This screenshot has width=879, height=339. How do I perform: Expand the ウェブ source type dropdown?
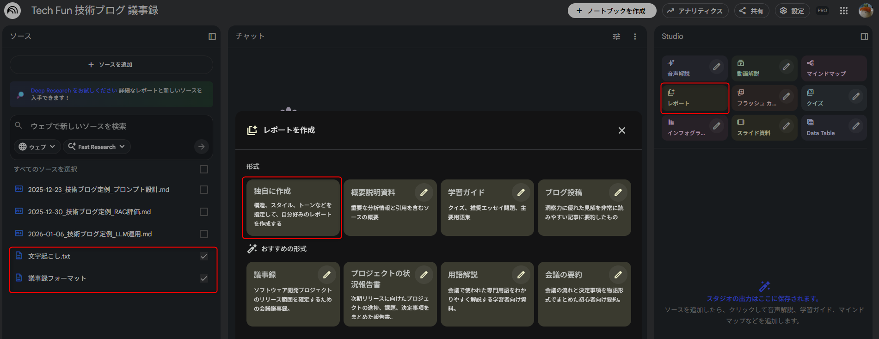tap(37, 147)
